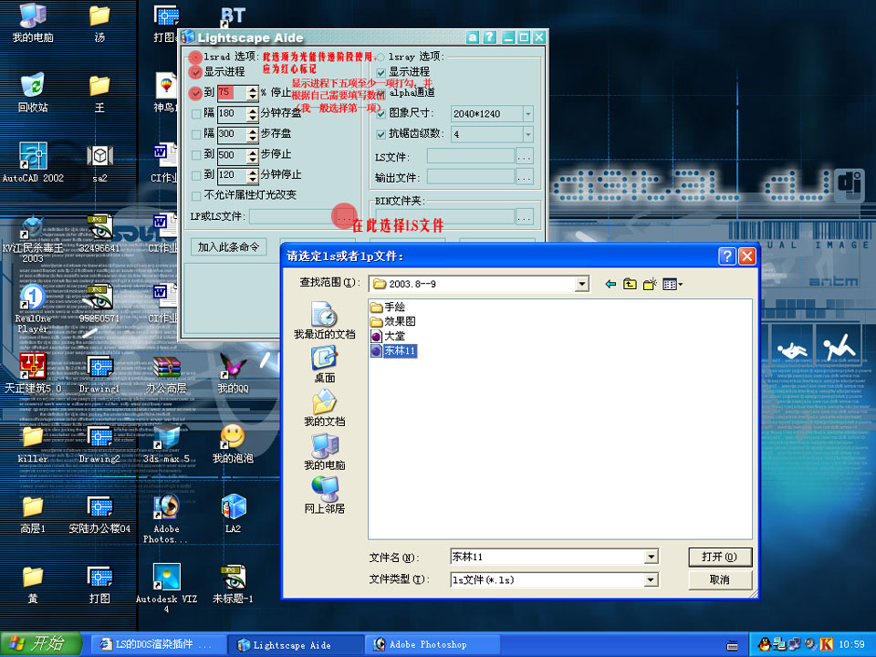Browse for LP或LS文件 with ... button
This screenshot has width=876, height=657.
pyautogui.click(x=344, y=216)
